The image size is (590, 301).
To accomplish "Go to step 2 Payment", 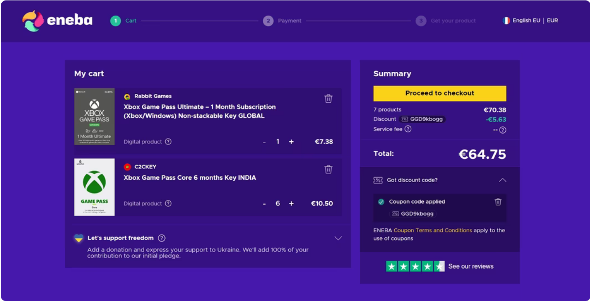I will tap(282, 21).
